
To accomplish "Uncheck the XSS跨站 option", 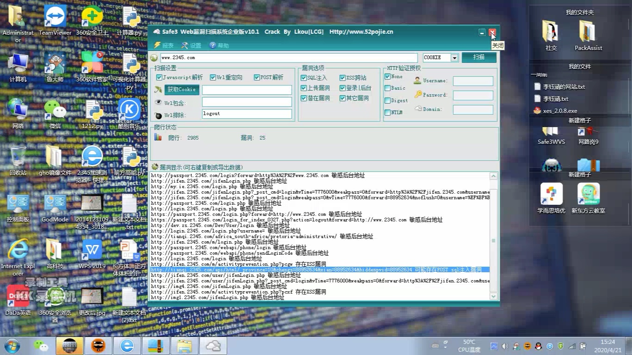I will click(343, 78).
